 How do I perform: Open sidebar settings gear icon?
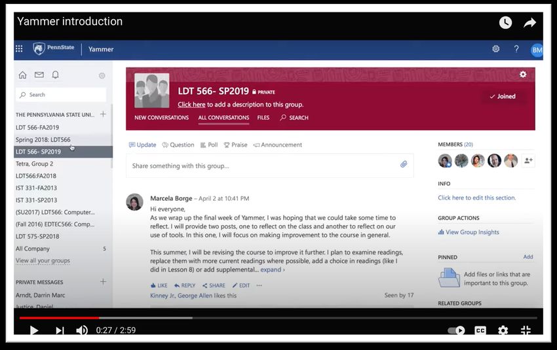[102, 75]
